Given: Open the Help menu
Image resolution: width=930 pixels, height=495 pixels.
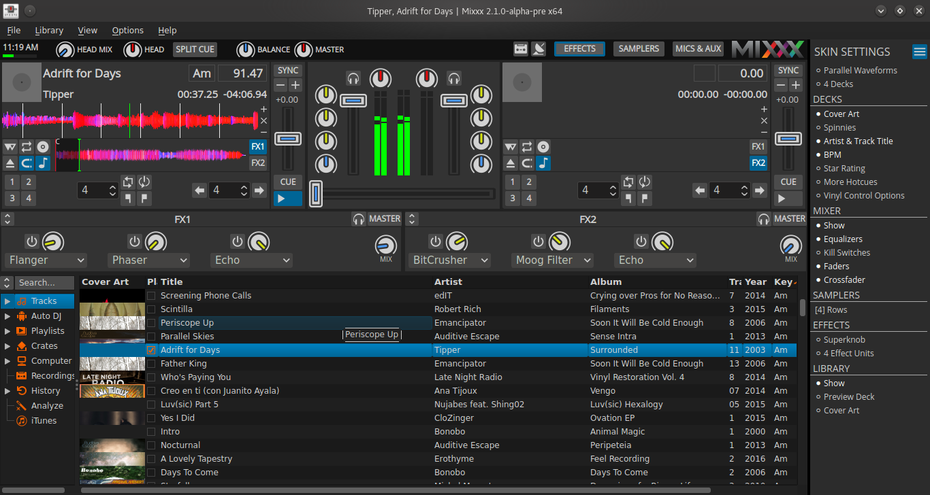Looking at the screenshot, I should point(167,31).
